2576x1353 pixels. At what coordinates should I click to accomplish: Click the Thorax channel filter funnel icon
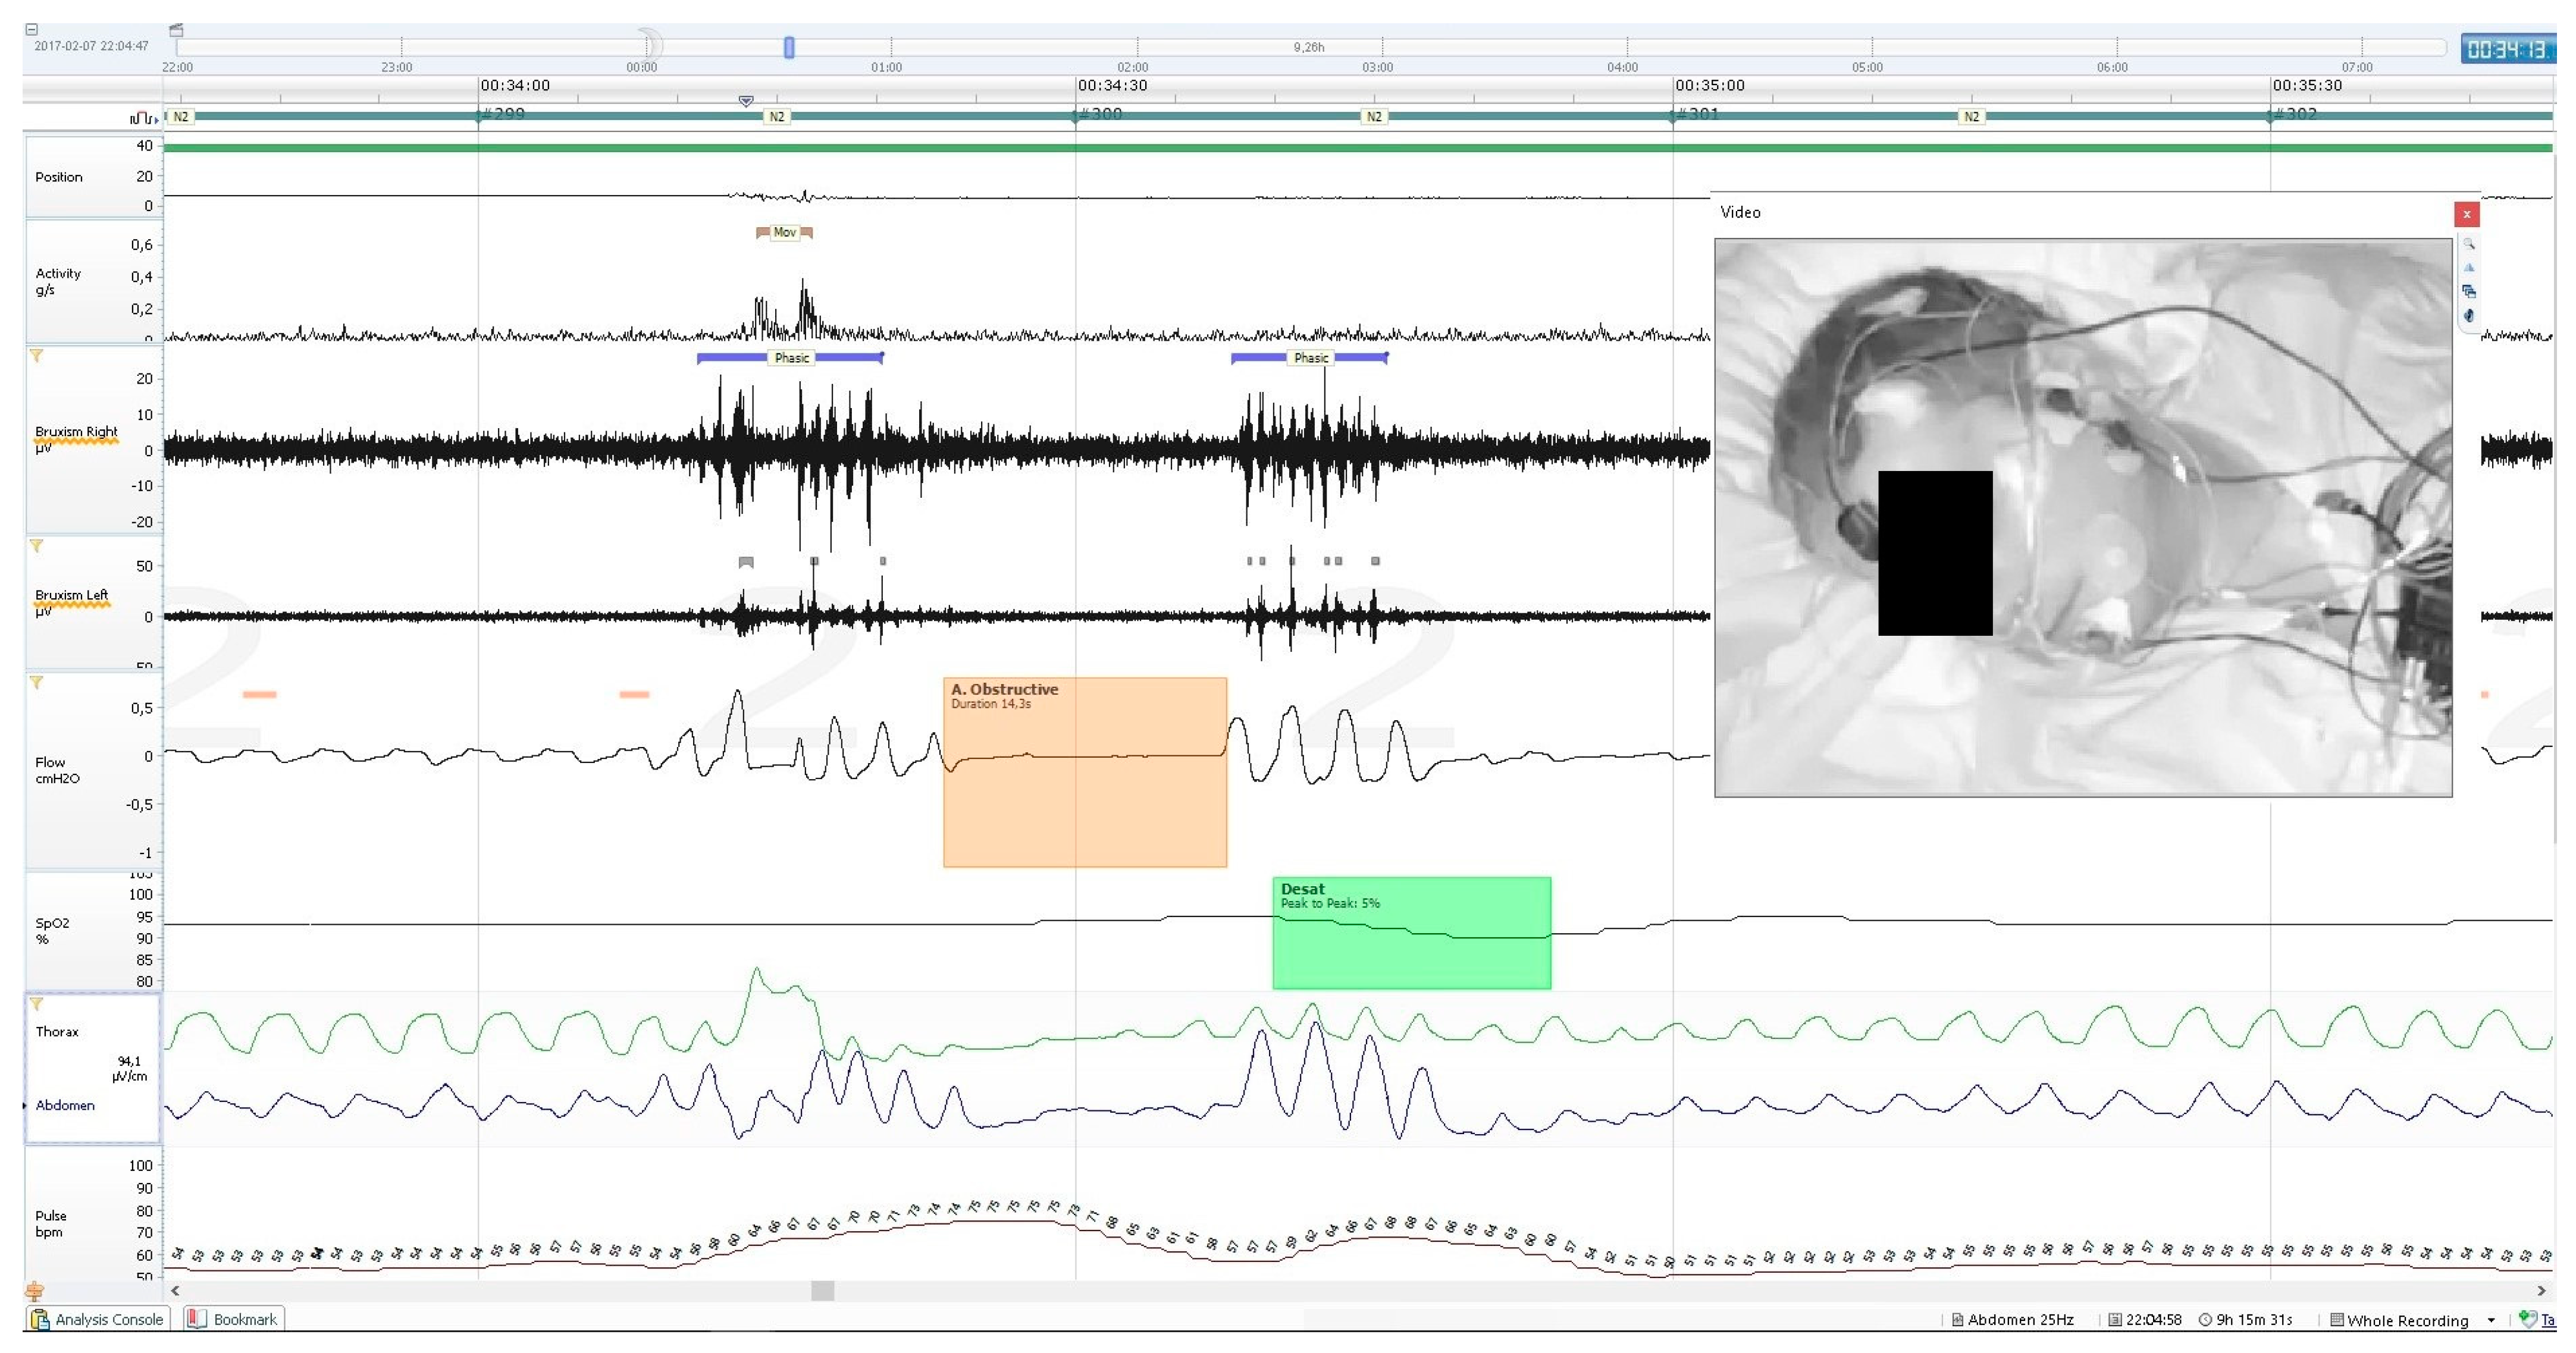[37, 1004]
